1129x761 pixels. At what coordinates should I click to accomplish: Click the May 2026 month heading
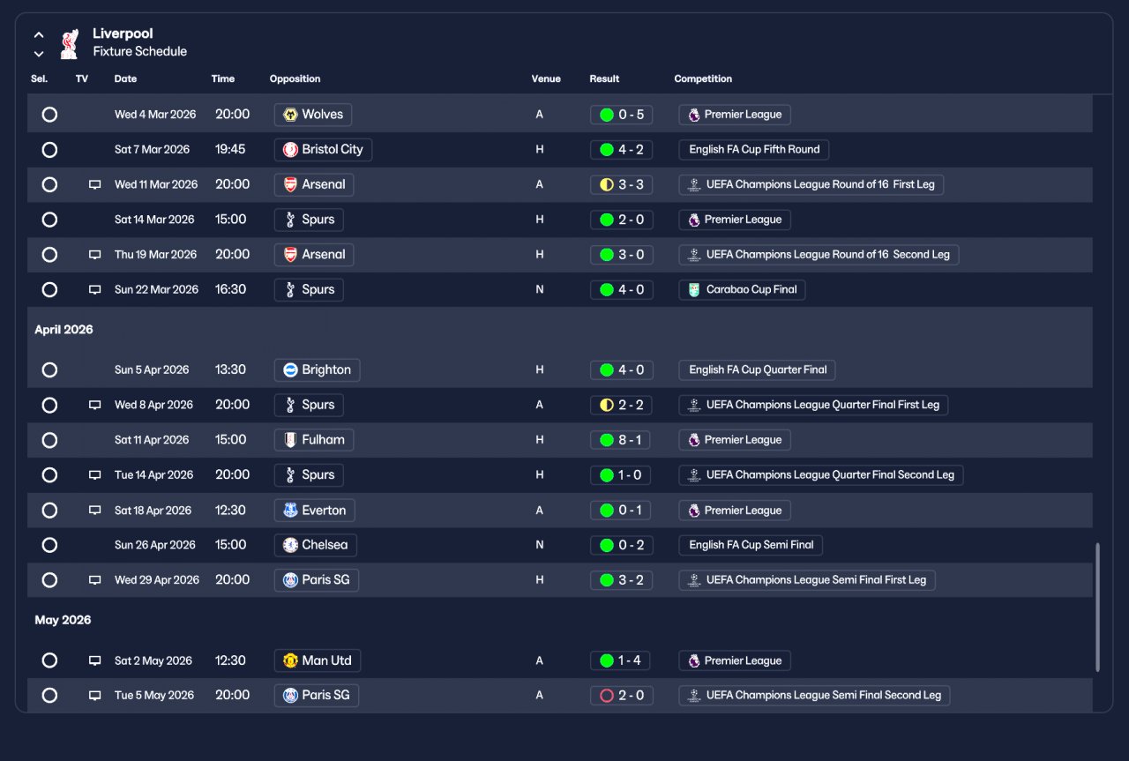[x=63, y=621]
